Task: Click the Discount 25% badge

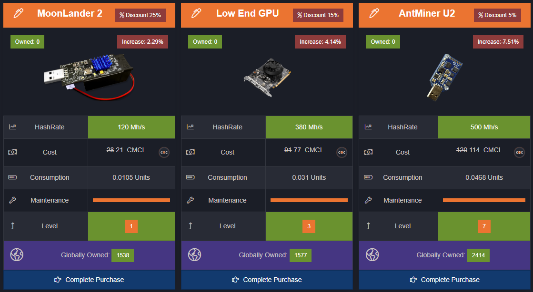Action: [140, 15]
